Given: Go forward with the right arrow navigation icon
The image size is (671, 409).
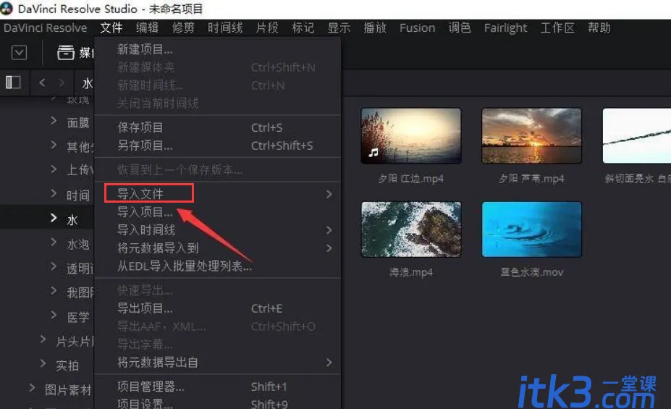Looking at the screenshot, I should click(62, 82).
